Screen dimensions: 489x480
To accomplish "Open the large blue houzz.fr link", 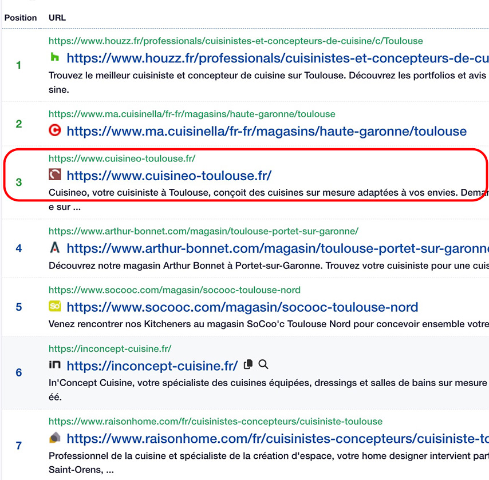I will [x=278, y=58].
